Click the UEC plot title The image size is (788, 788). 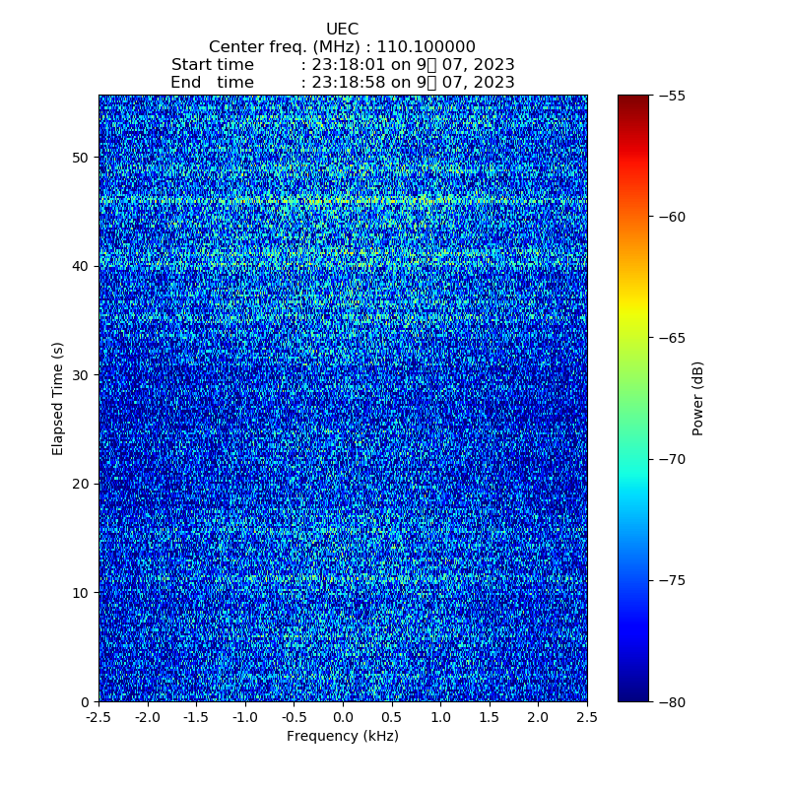pos(342,30)
